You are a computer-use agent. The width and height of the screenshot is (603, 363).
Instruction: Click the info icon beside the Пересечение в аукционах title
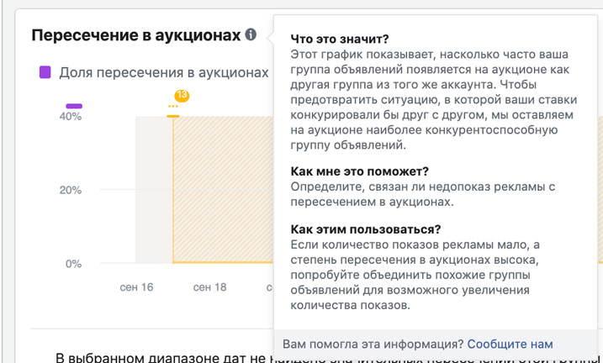251,35
